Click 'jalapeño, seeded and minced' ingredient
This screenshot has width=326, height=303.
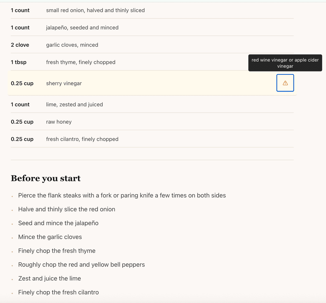click(82, 27)
